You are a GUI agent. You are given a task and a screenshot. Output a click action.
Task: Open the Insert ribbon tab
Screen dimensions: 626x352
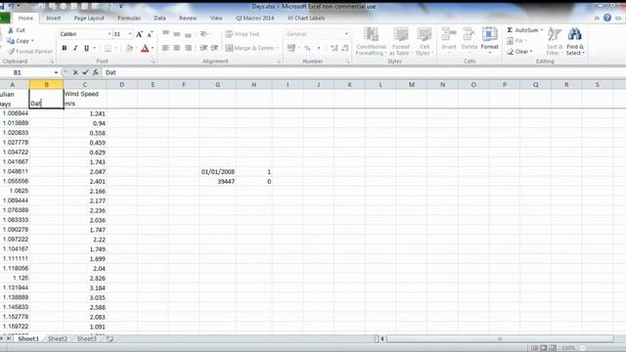coord(54,19)
